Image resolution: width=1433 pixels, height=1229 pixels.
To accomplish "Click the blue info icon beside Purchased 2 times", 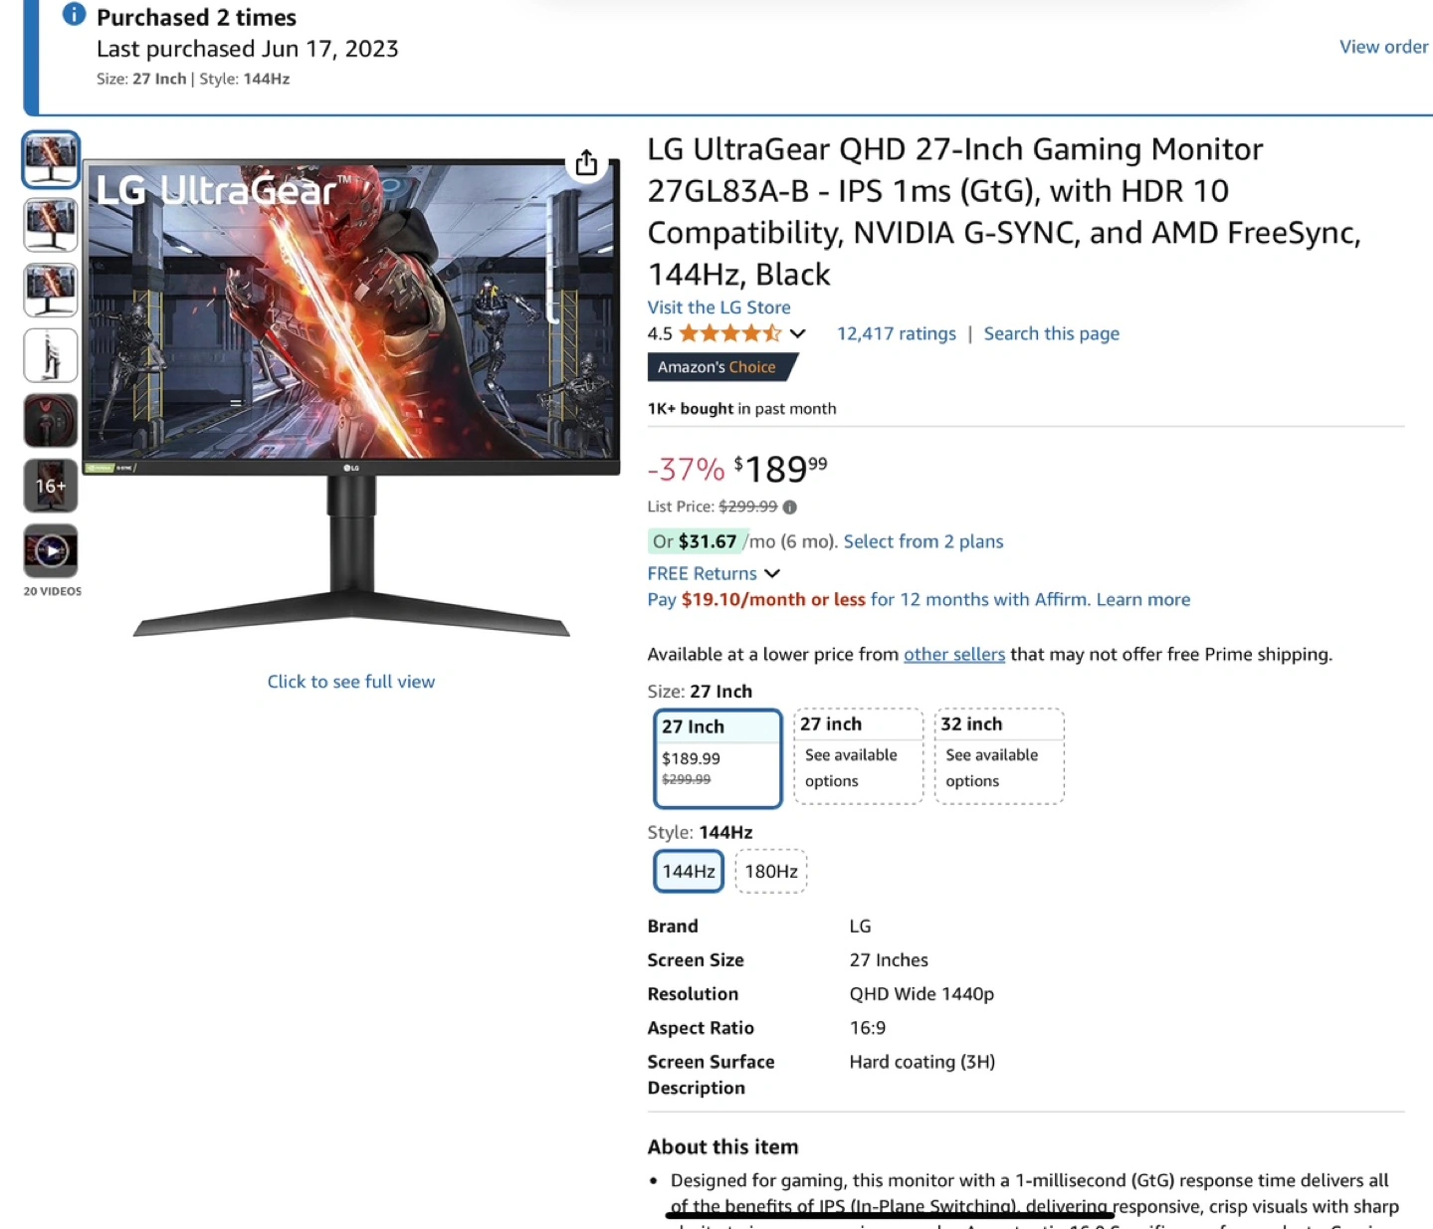I will 74,14.
